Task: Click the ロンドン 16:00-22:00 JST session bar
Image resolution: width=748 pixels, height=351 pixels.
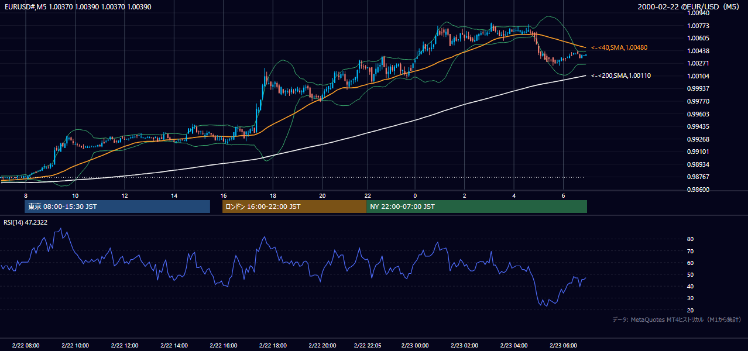Action: 294,207
